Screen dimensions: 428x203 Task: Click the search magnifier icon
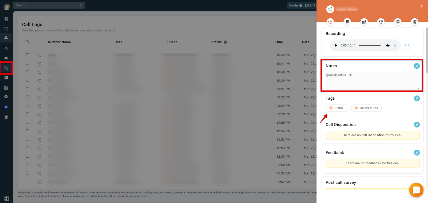81,6
